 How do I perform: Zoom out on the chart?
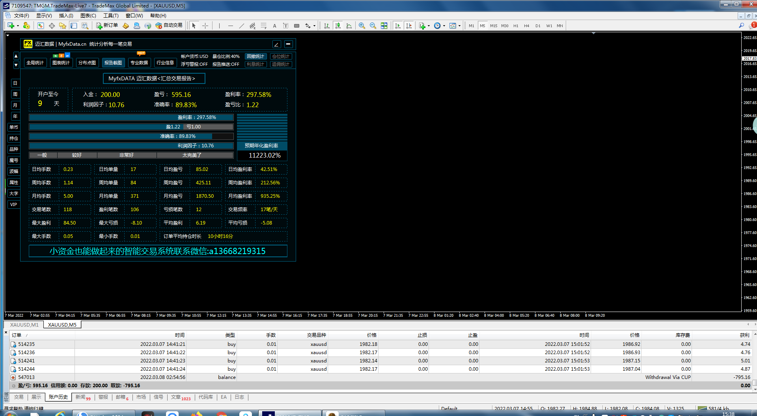pyautogui.click(x=373, y=26)
